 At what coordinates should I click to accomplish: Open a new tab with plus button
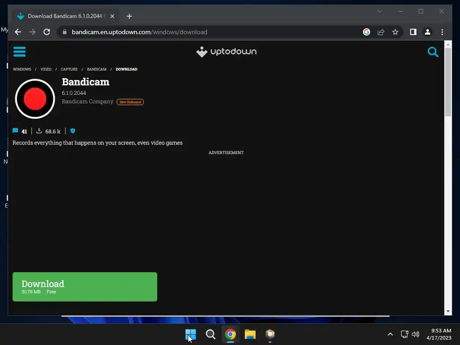point(129,16)
